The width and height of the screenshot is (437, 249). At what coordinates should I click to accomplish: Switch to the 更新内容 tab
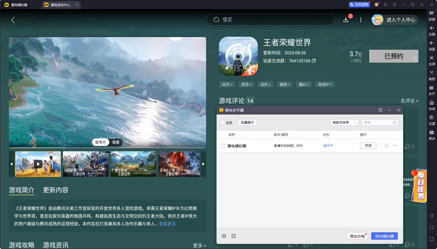(x=56, y=190)
